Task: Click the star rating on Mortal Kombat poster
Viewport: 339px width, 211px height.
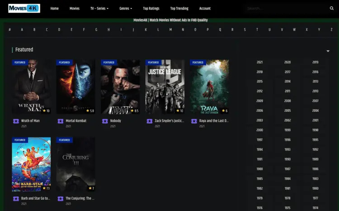Action: pos(90,110)
